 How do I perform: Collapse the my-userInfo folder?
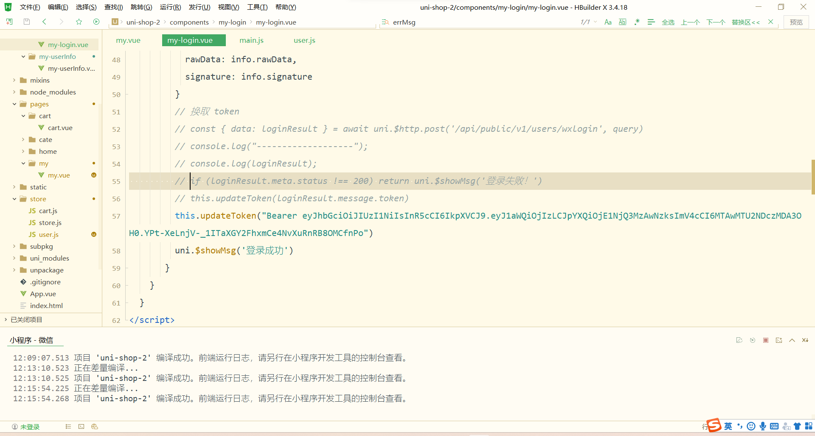click(x=23, y=56)
